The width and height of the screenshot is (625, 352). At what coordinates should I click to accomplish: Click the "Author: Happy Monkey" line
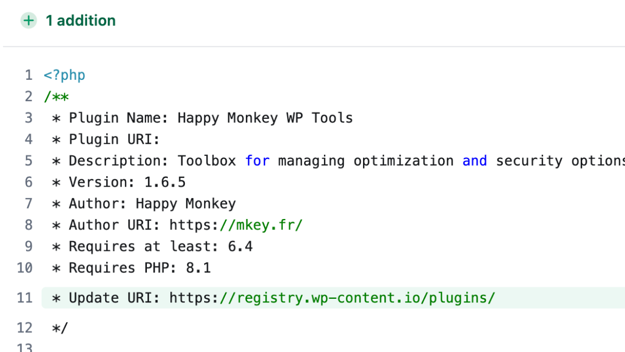(144, 203)
